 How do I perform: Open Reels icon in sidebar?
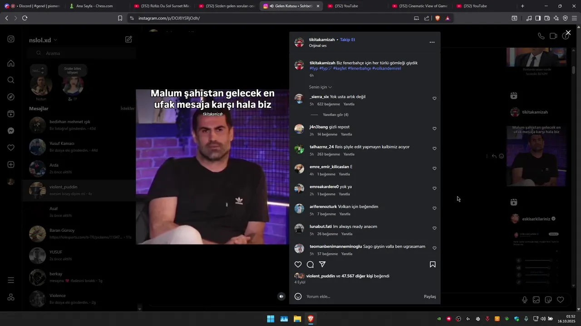[11, 114]
